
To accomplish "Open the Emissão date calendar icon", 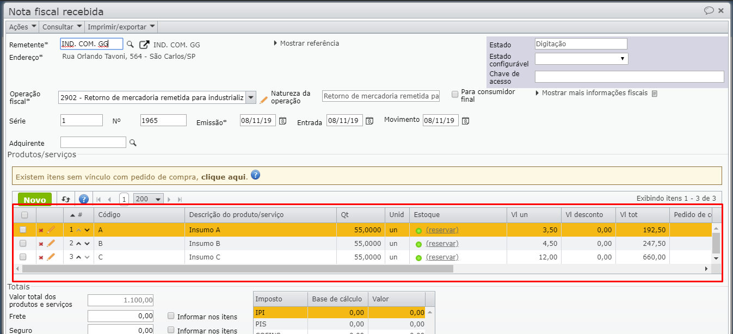I will pos(282,121).
